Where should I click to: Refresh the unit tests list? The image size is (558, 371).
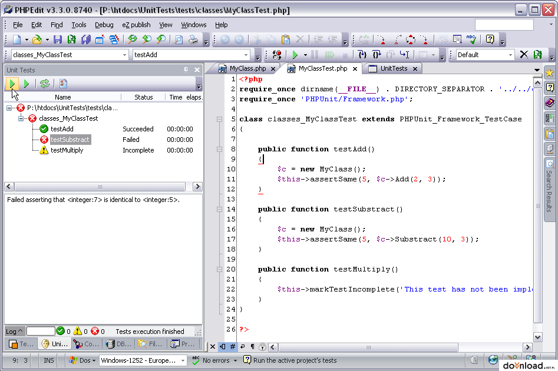point(44,84)
